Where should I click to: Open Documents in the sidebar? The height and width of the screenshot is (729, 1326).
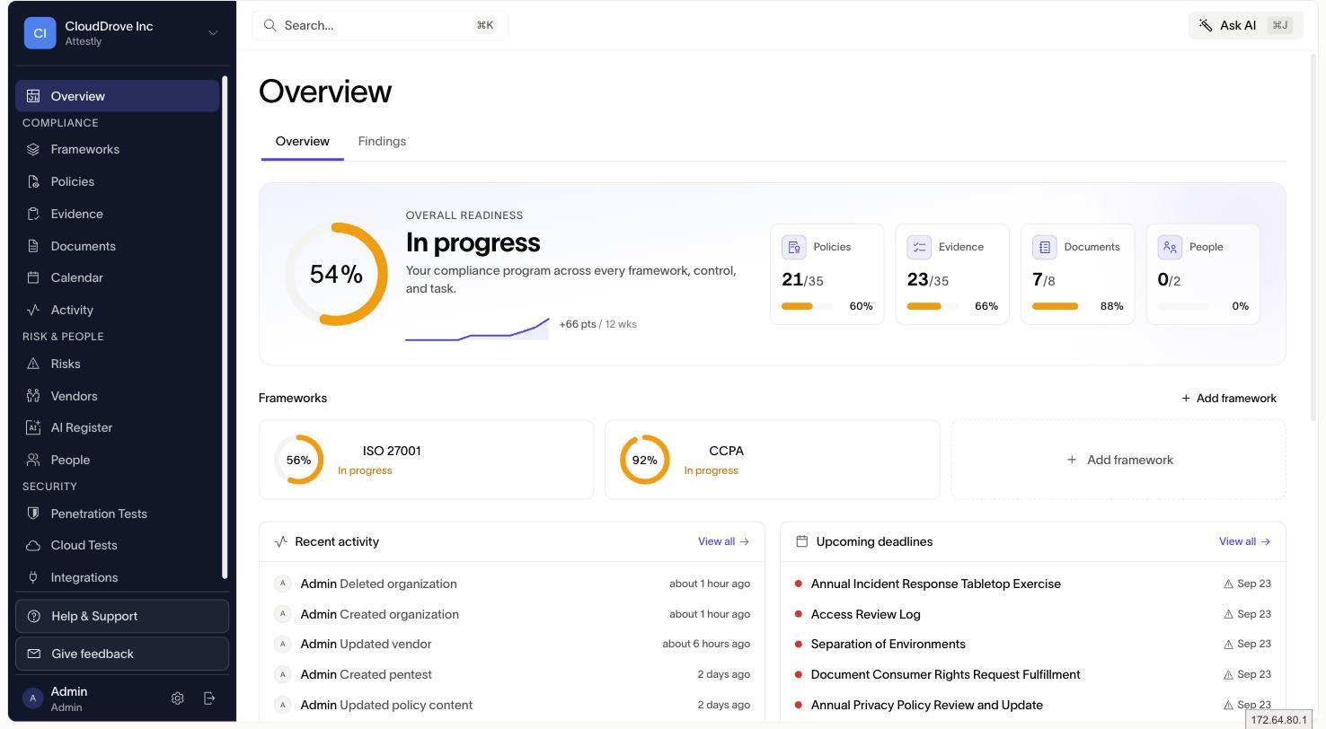point(118,246)
